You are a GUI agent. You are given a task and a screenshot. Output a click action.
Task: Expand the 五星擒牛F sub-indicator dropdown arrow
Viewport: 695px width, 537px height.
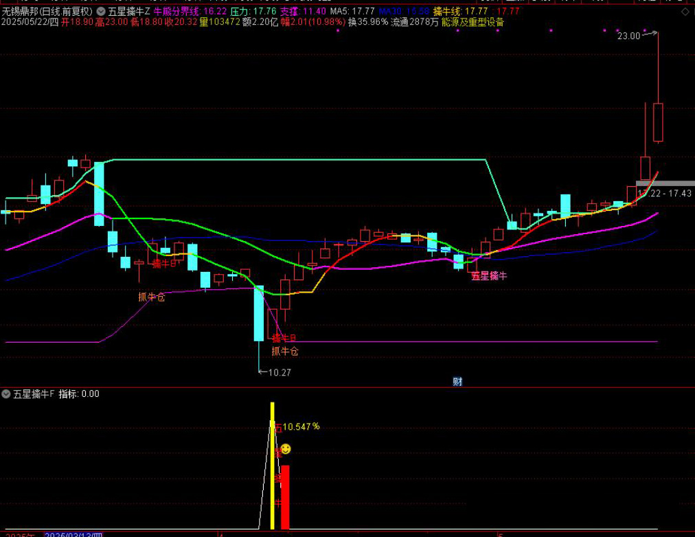6,394
